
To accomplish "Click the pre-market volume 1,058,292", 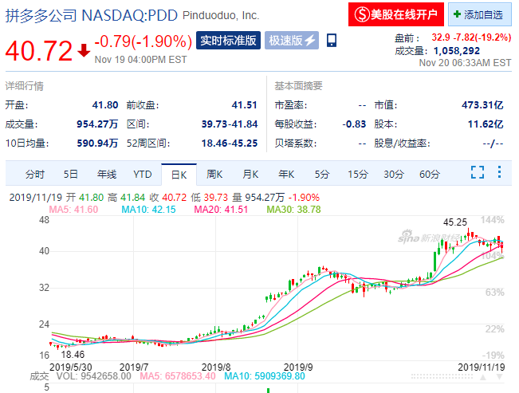I will [x=457, y=51].
